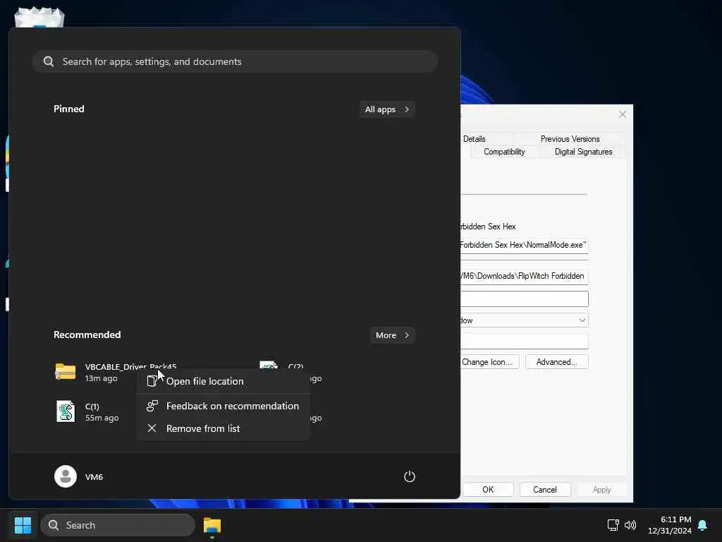This screenshot has width=722, height=542.
Task: Expand More recommended items
Action: 392,335
